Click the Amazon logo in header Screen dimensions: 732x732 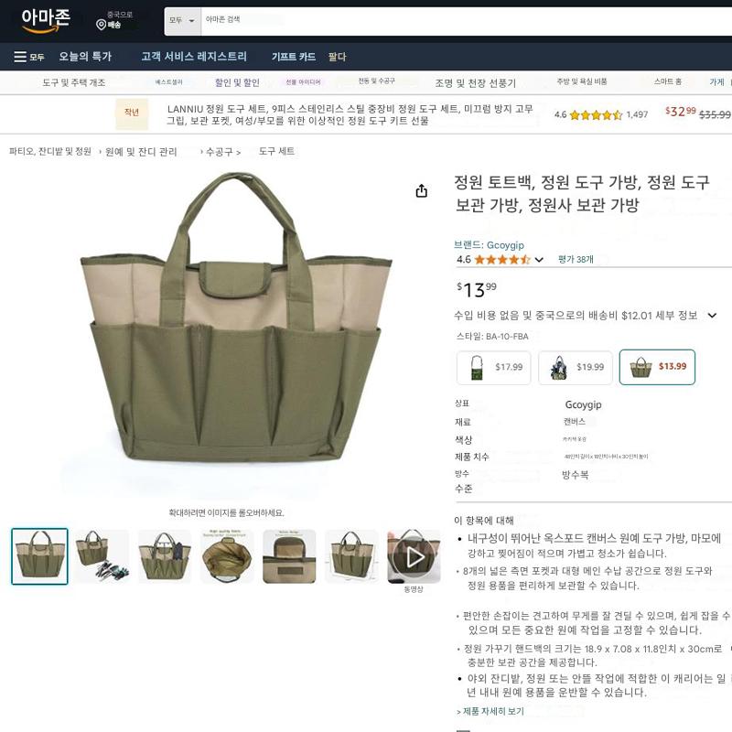point(45,20)
